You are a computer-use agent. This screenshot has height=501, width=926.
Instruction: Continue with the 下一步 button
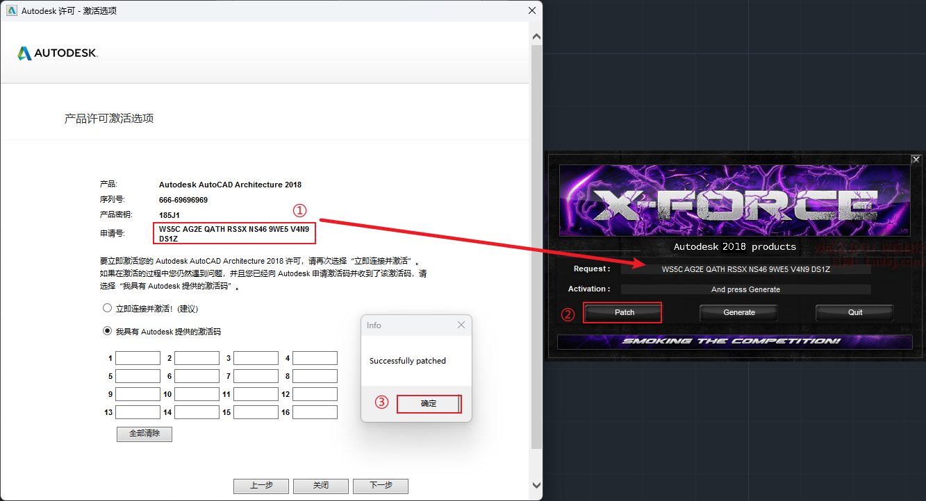(381, 486)
